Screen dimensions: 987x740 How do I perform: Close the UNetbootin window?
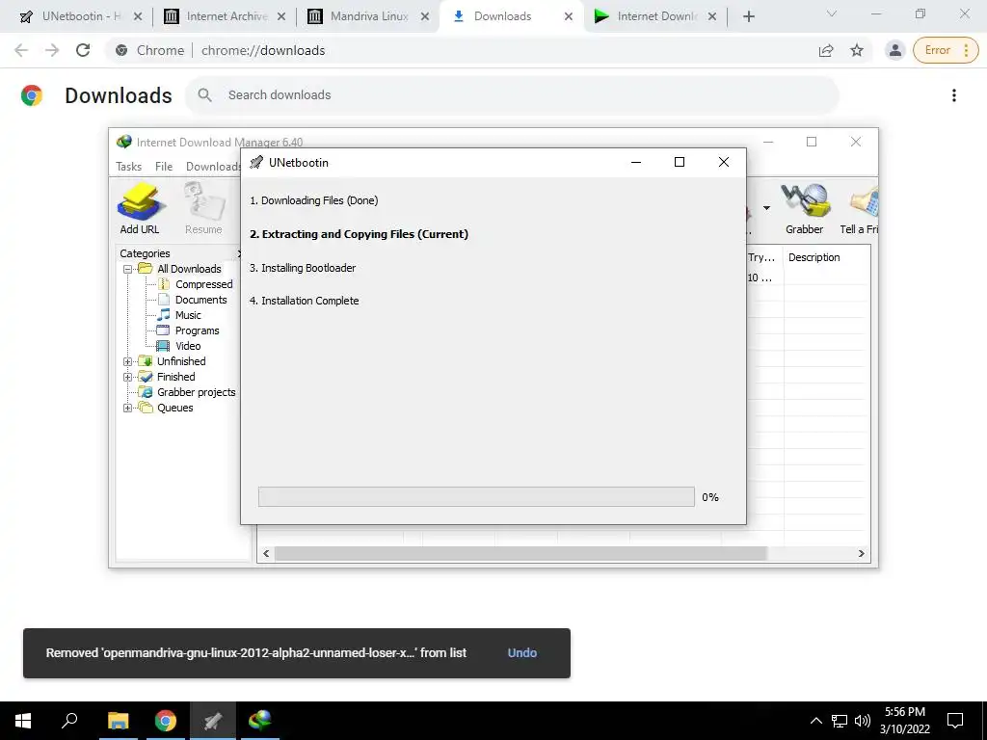[x=723, y=162]
